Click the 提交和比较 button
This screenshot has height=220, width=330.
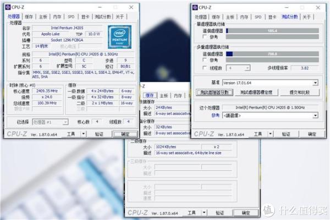300,92
